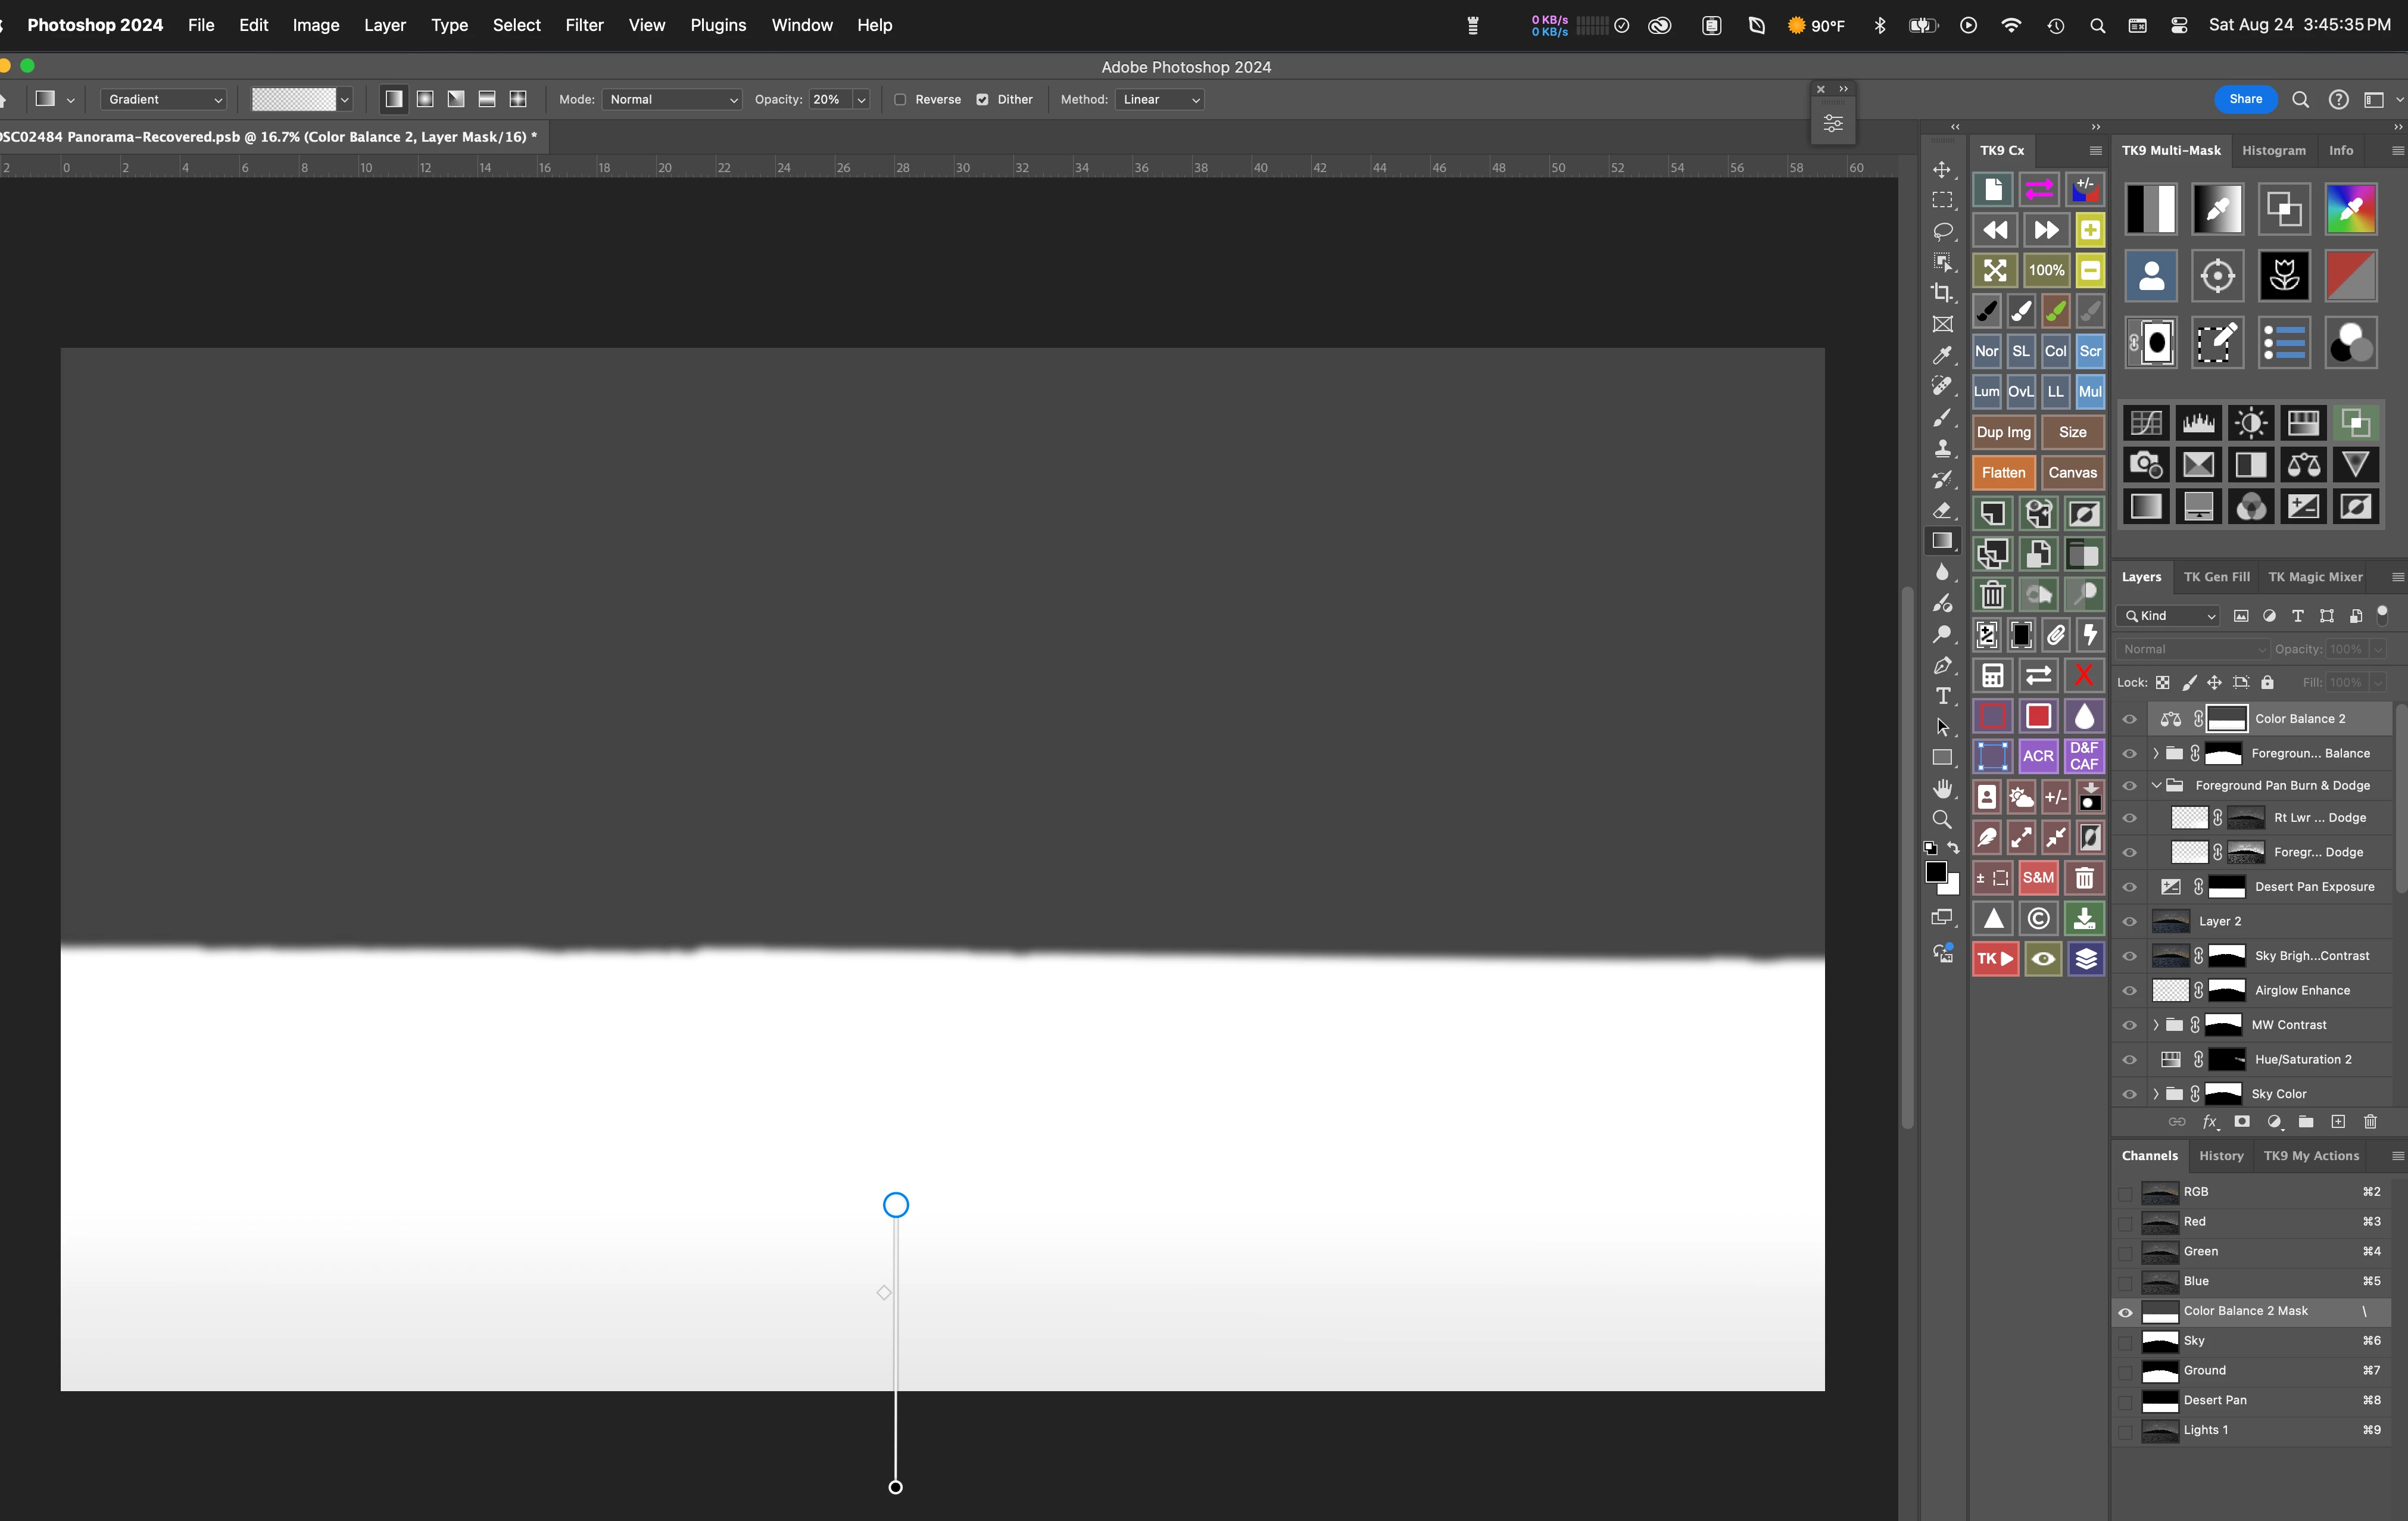
Task: Select the Hand tool
Action: pyautogui.click(x=1942, y=789)
